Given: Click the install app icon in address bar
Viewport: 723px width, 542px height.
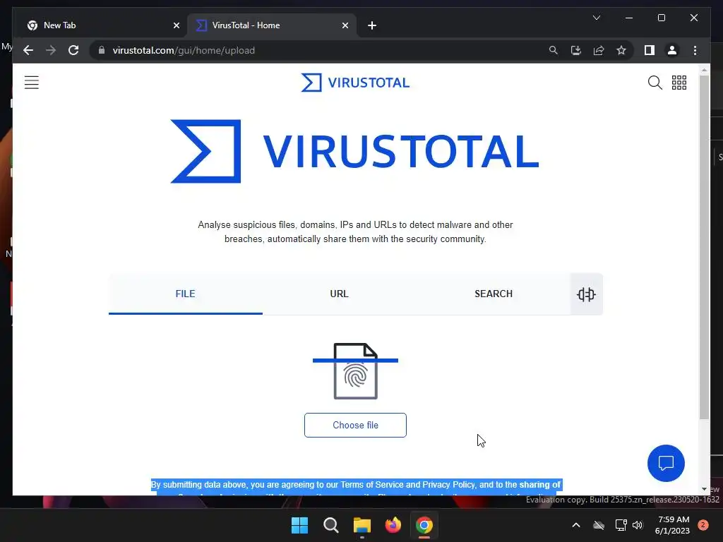Looking at the screenshot, I should click(x=576, y=50).
